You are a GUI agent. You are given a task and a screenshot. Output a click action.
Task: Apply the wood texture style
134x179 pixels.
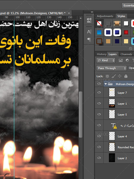tap(117, 23)
